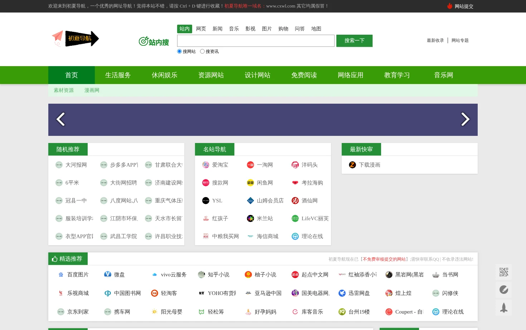Show the next banner slide

(465, 119)
